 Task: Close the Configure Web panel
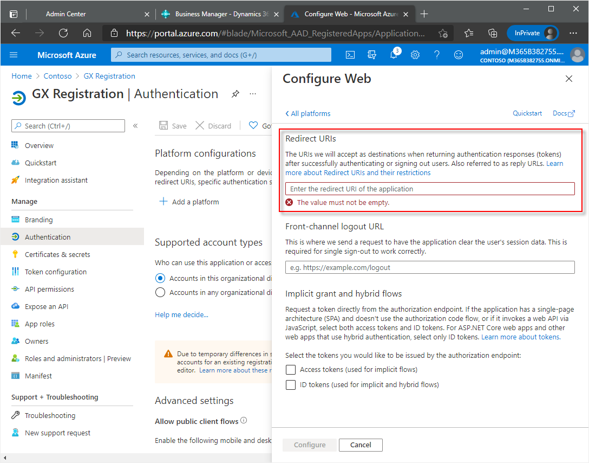[569, 79]
